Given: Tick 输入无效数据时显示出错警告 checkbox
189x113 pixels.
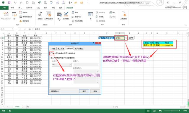Looking at the screenshot, I should [x=51, y=53].
